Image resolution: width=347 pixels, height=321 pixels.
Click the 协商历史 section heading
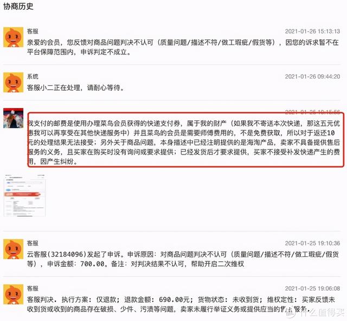pos(18,6)
